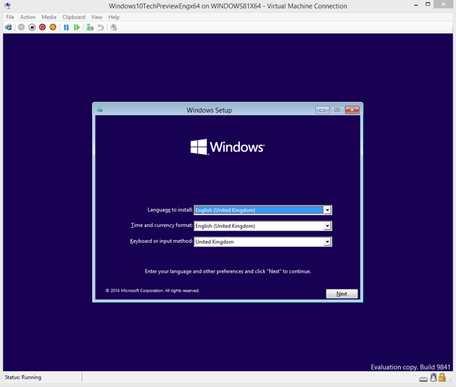Turn off the virtual machine icon

coord(32,27)
